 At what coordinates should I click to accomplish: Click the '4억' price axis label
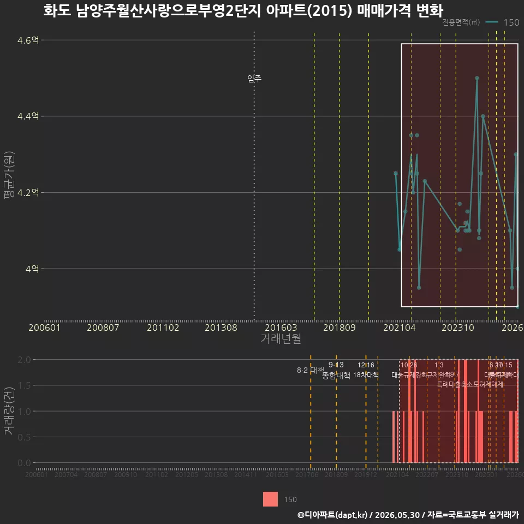(32, 269)
